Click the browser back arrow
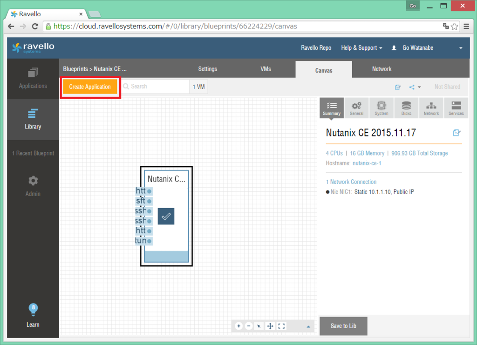 pos(11,27)
